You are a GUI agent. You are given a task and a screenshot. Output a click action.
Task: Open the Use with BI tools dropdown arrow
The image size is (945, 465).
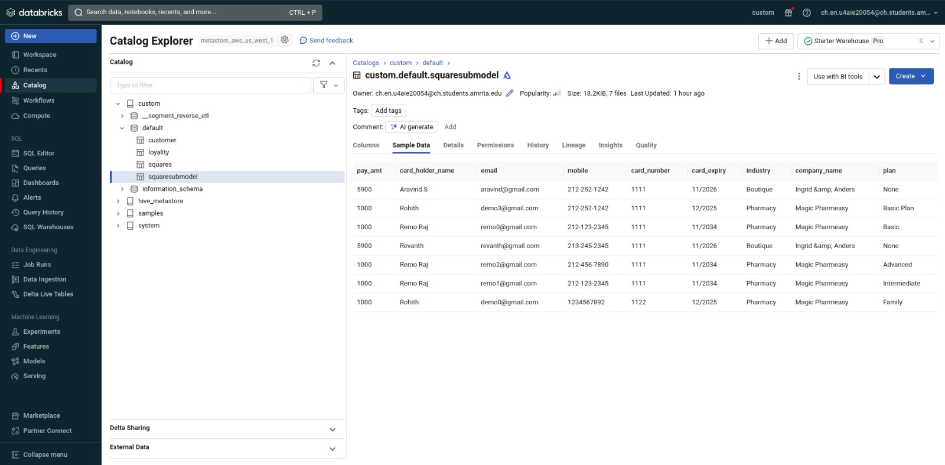click(877, 76)
